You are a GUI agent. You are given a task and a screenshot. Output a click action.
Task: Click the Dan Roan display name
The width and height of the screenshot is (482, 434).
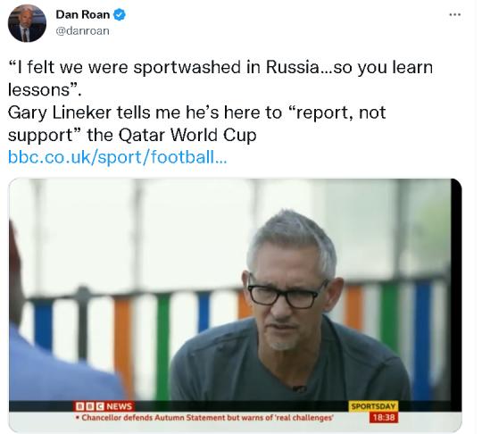pyautogui.click(x=83, y=15)
